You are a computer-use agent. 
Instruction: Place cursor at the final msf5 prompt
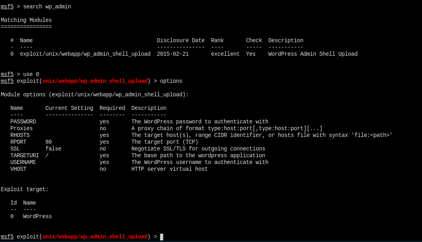pos(162,237)
